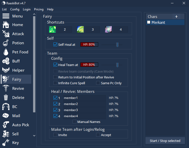Click the Chars header label
The height and width of the screenshot is (148, 189).
[152, 16]
